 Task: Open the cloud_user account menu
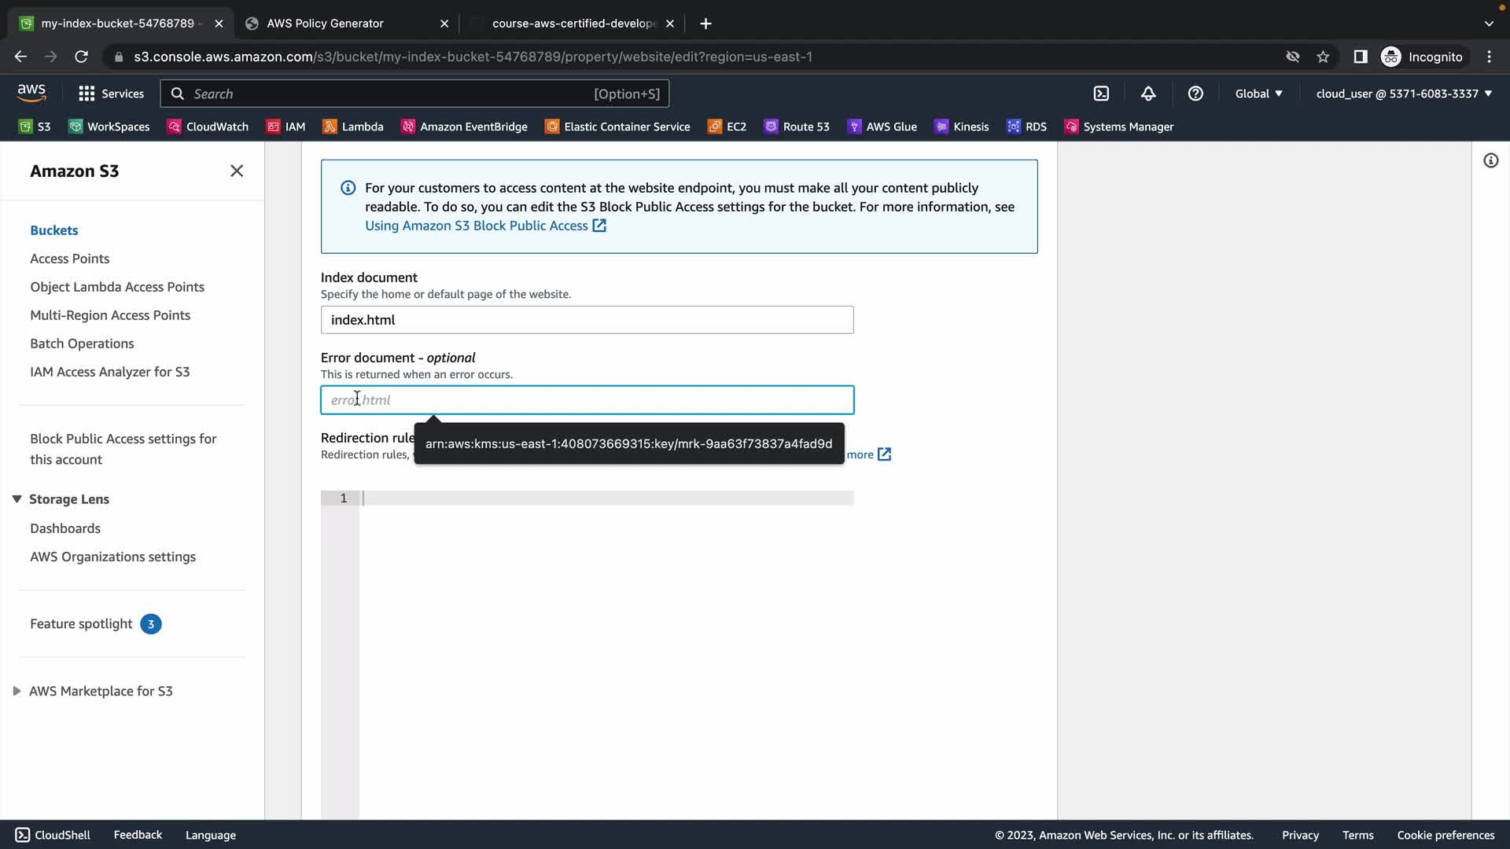[x=1404, y=94]
